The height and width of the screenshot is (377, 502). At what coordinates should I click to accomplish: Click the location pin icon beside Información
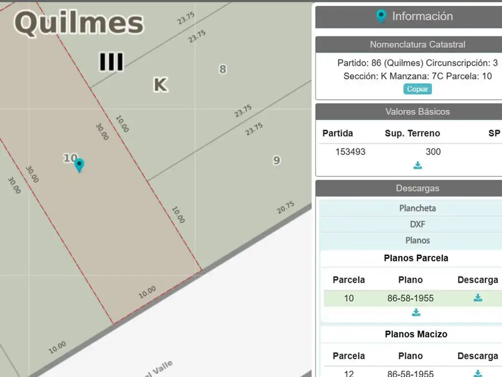coord(381,16)
